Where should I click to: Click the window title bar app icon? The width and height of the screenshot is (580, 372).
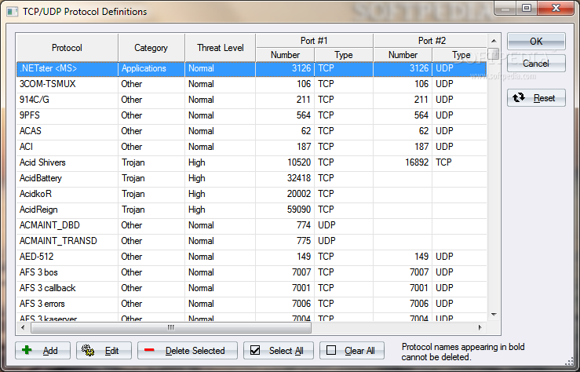(x=12, y=12)
